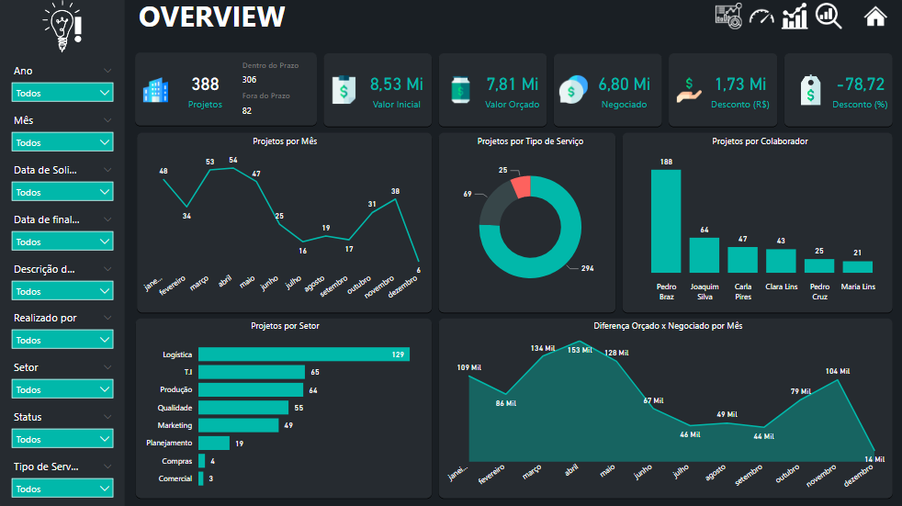Collapse the Realizado por slicer chevron
This screenshot has width=902, height=506.
tap(107, 318)
